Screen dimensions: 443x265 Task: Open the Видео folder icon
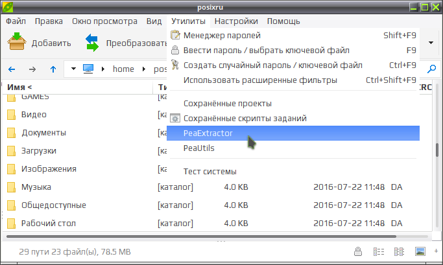pos(11,115)
